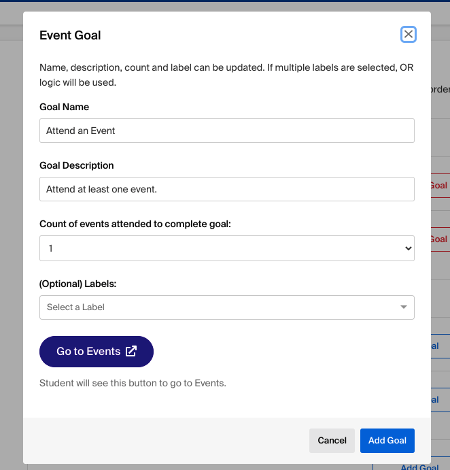Screen dimensions: 450x470
Task: Click the (Optional) Labels caption
Action: pos(78,284)
